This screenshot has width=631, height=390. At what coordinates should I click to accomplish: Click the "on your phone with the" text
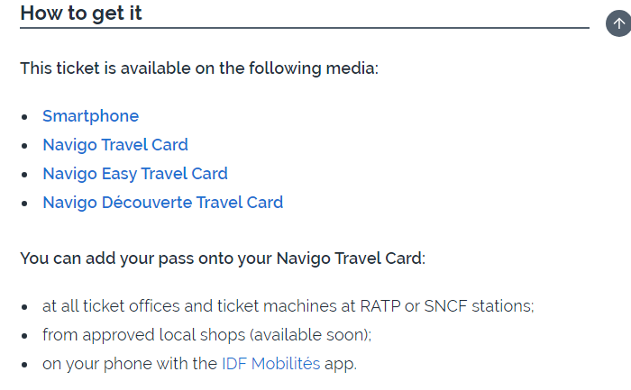[130, 364]
